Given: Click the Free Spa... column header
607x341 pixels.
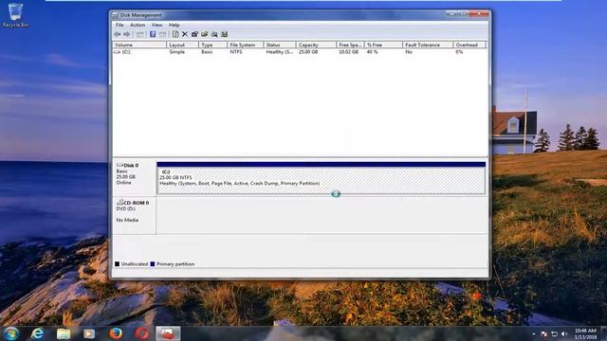Looking at the screenshot, I should pyautogui.click(x=350, y=45).
